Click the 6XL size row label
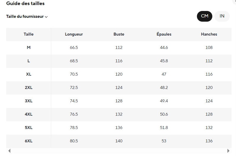This screenshot has width=236, height=156. pyautogui.click(x=29, y=141)
